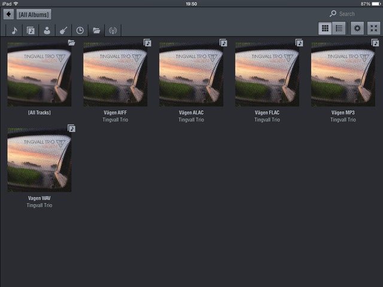
Task: Click the album badge icon on Vägen MP3
Action: tap(375, 43)
